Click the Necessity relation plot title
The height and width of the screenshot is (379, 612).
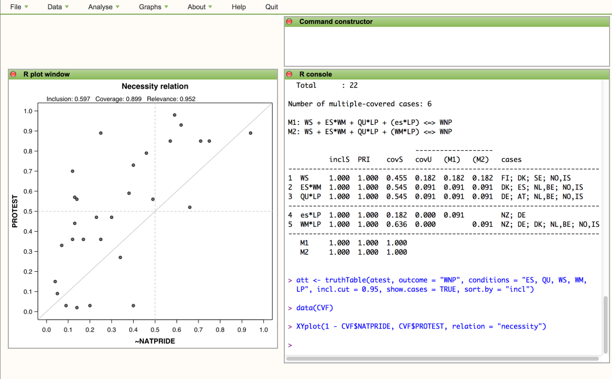point(155,87)
